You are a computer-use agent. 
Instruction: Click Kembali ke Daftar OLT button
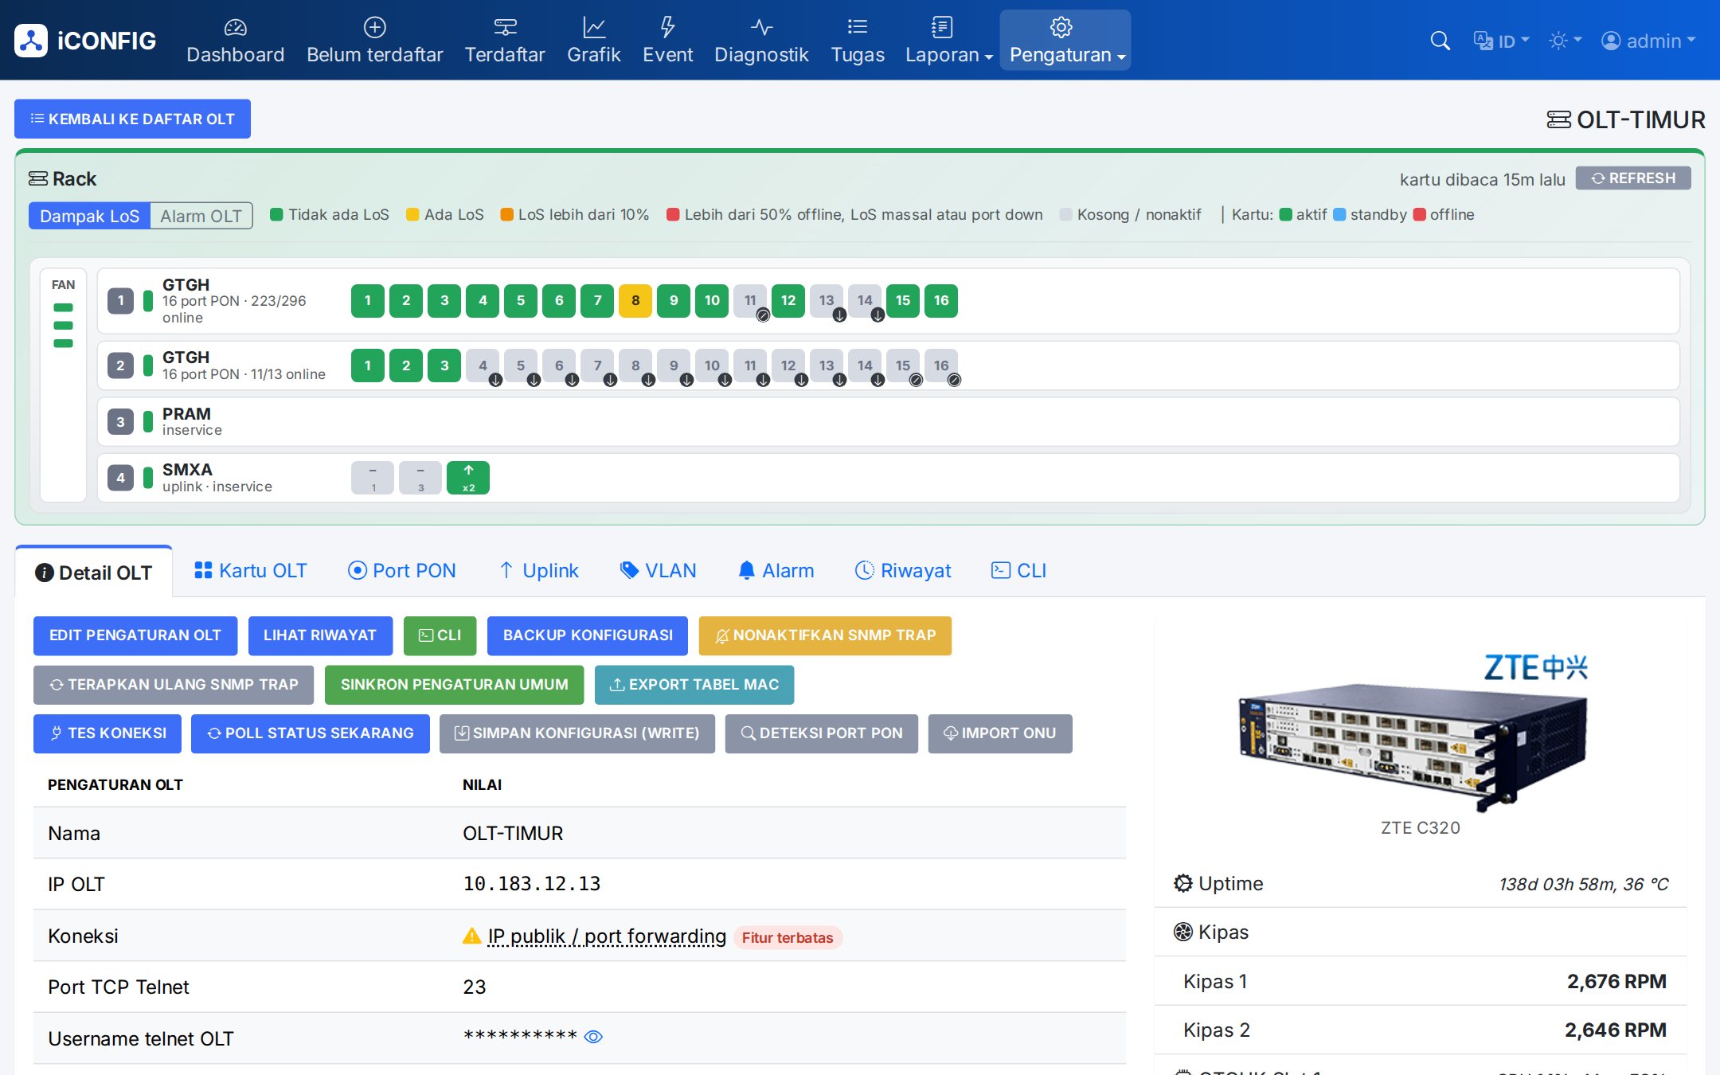coord(132,119)
